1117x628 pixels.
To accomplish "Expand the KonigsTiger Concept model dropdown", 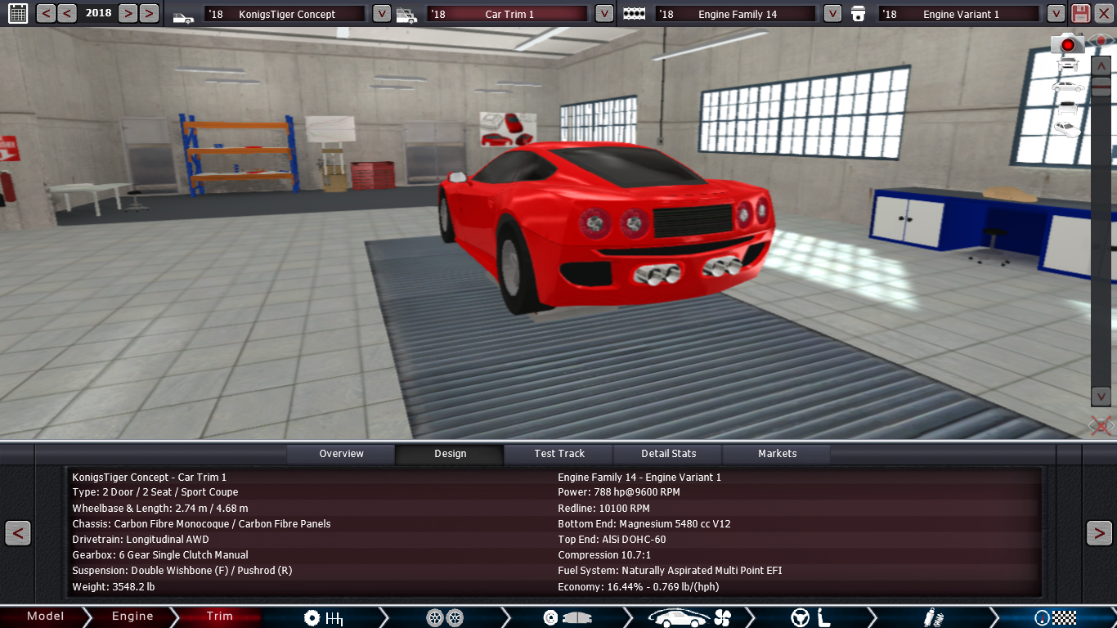I will tap(381, 14).
